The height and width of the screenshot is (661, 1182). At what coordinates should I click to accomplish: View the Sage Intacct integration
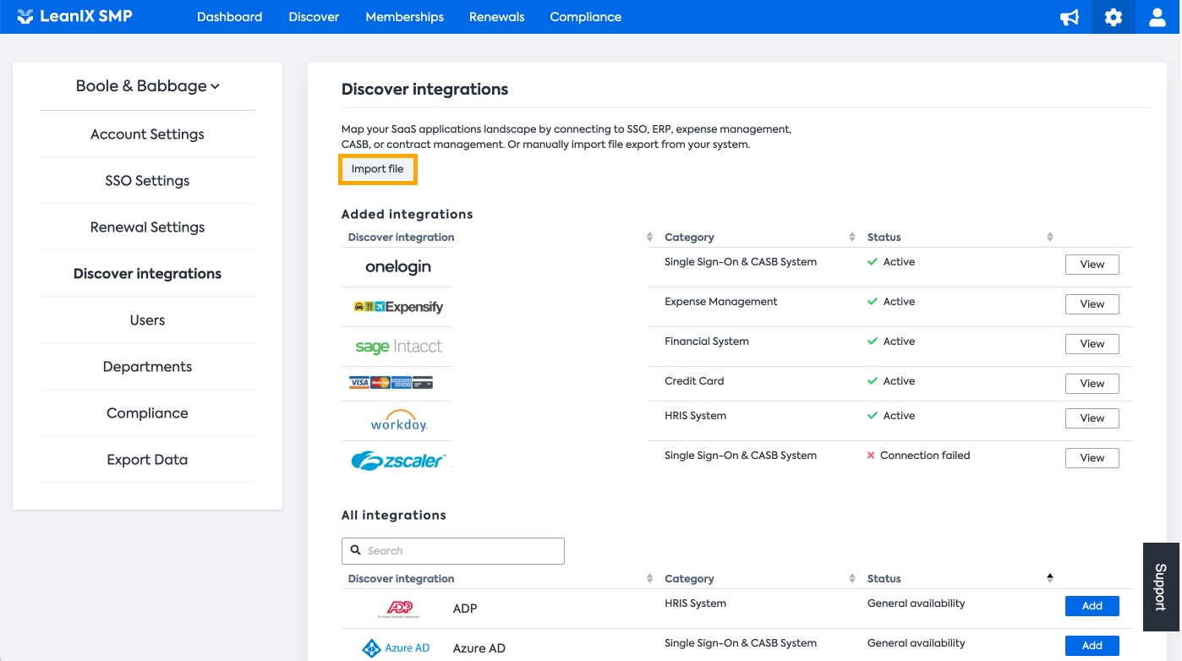1092,344
